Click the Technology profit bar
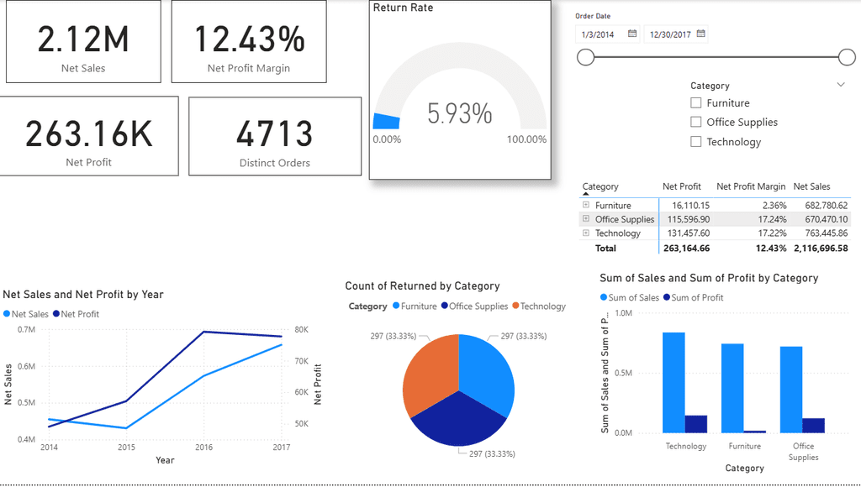This screenshot has height=487, width=861. [695, 424]
